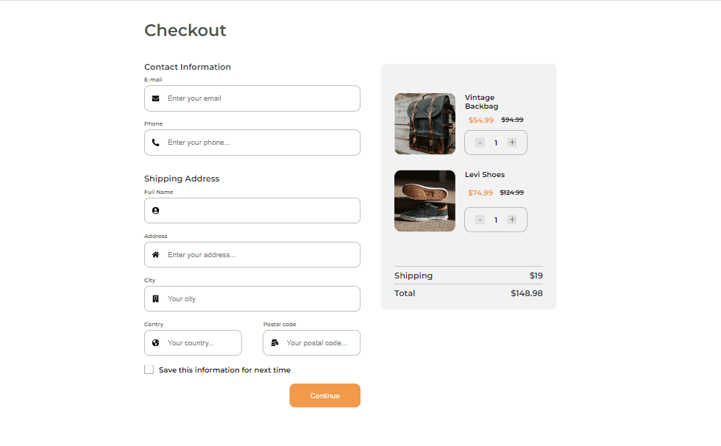Screen dimensions: 721x446
Task: Select the "Your city" text field
Action: click(257, 299)
